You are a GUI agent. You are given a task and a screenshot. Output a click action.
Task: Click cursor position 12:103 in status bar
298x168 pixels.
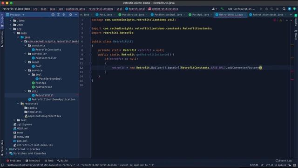(x=254, y=165)
